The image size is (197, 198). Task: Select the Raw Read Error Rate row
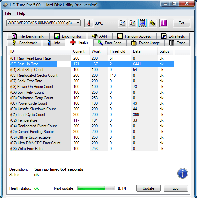[x=92, y=58]
